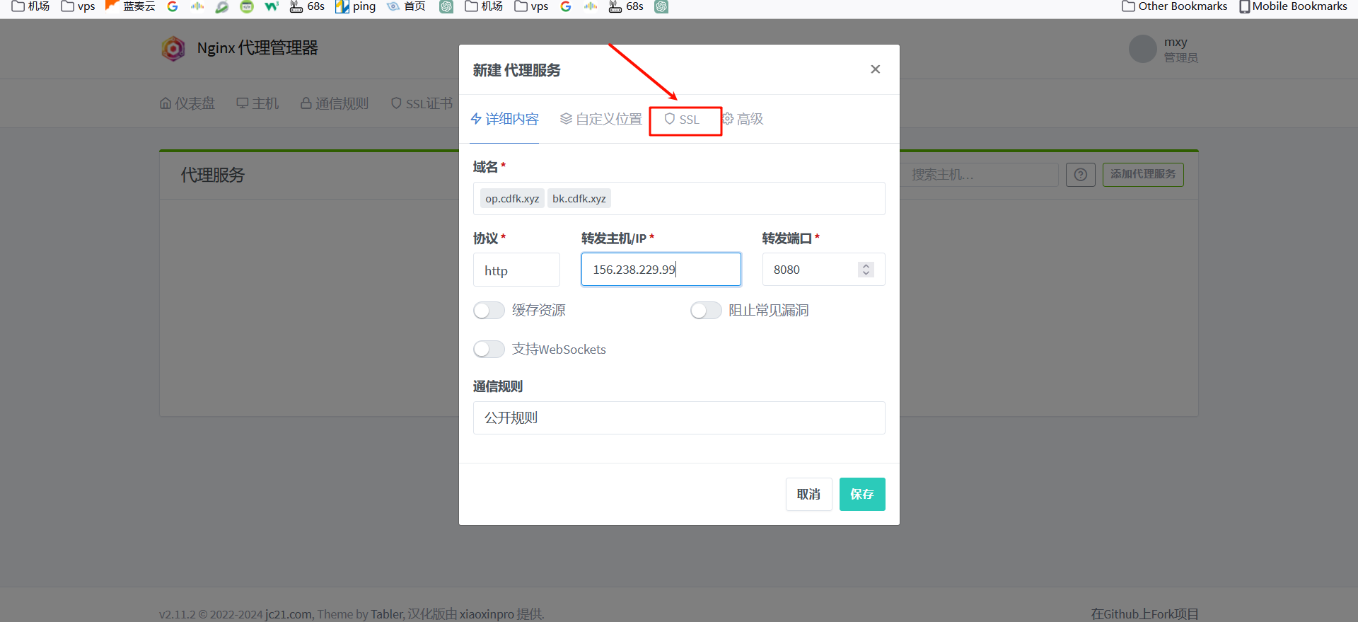Open the Other Bookmarks folder
The height and width of the screenshot is (622, 1358).
(x=1175, y=6)
